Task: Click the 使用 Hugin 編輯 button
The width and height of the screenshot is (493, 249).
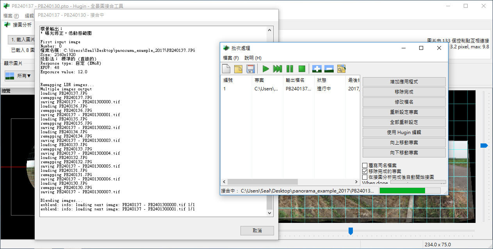Action: point(404,132)
